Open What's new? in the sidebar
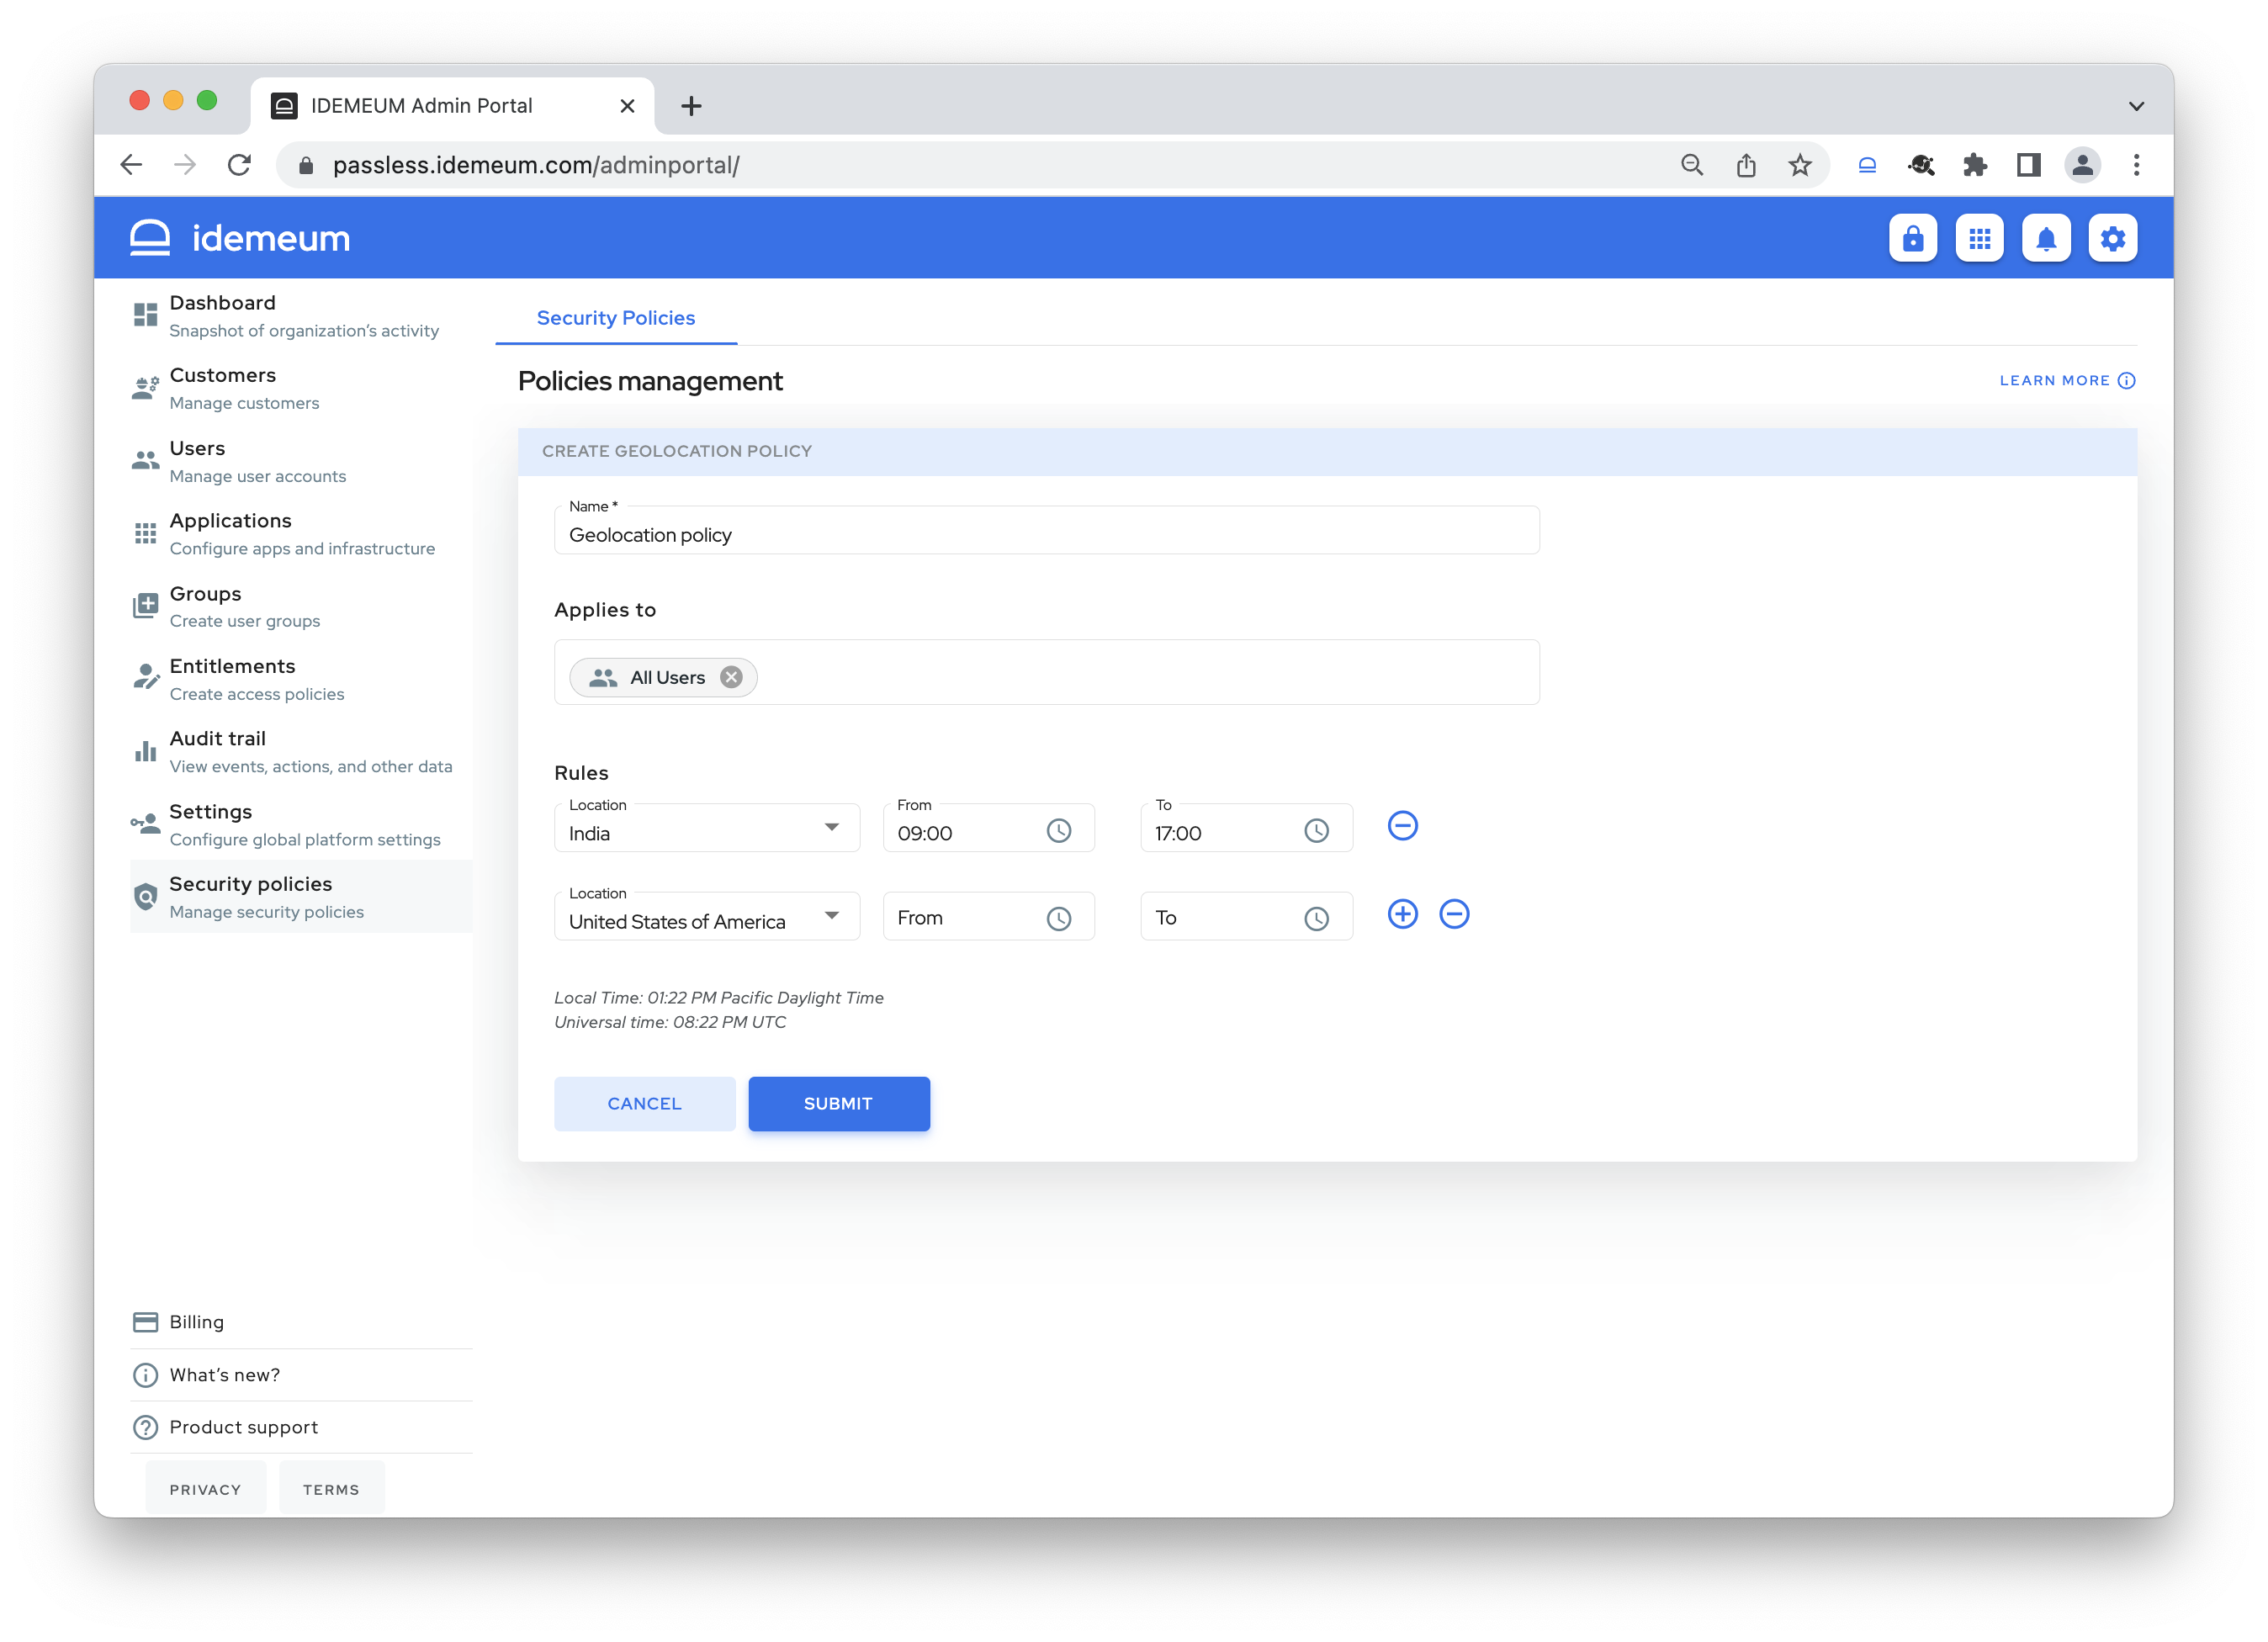Image resolution: width=2268 pixels, height=1642 pixels. coord(300,1374)
